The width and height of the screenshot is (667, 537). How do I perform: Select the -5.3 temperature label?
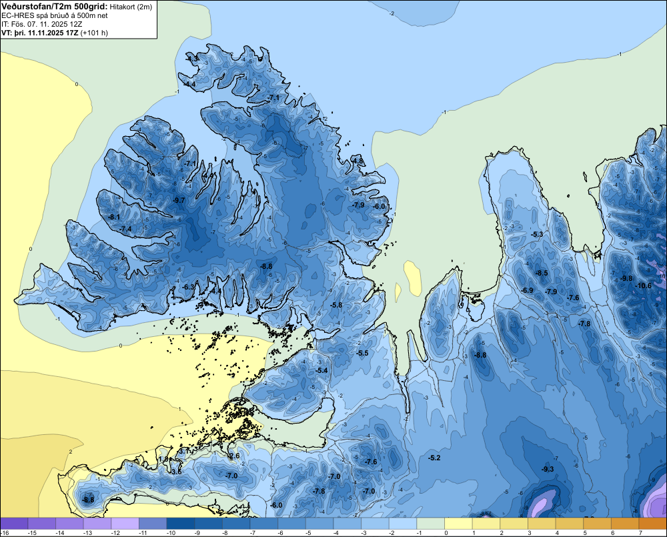(x=538, y=234)
